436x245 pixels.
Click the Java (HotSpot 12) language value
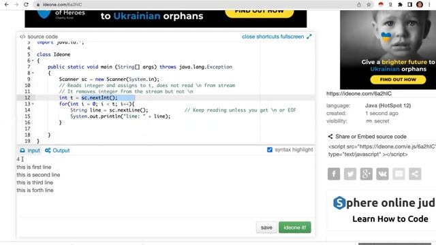coord(388,105)
